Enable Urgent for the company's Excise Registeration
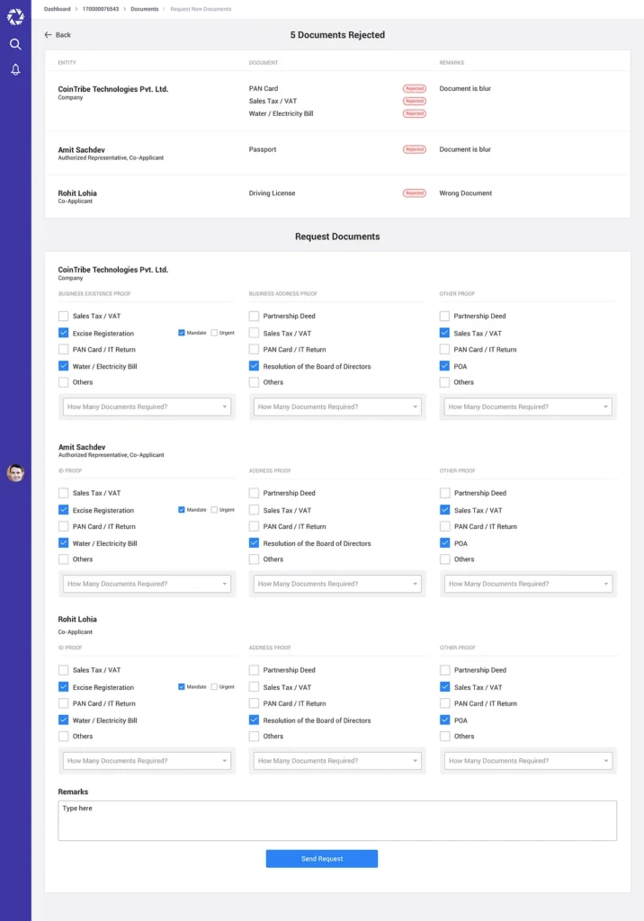 click(214, 333)
